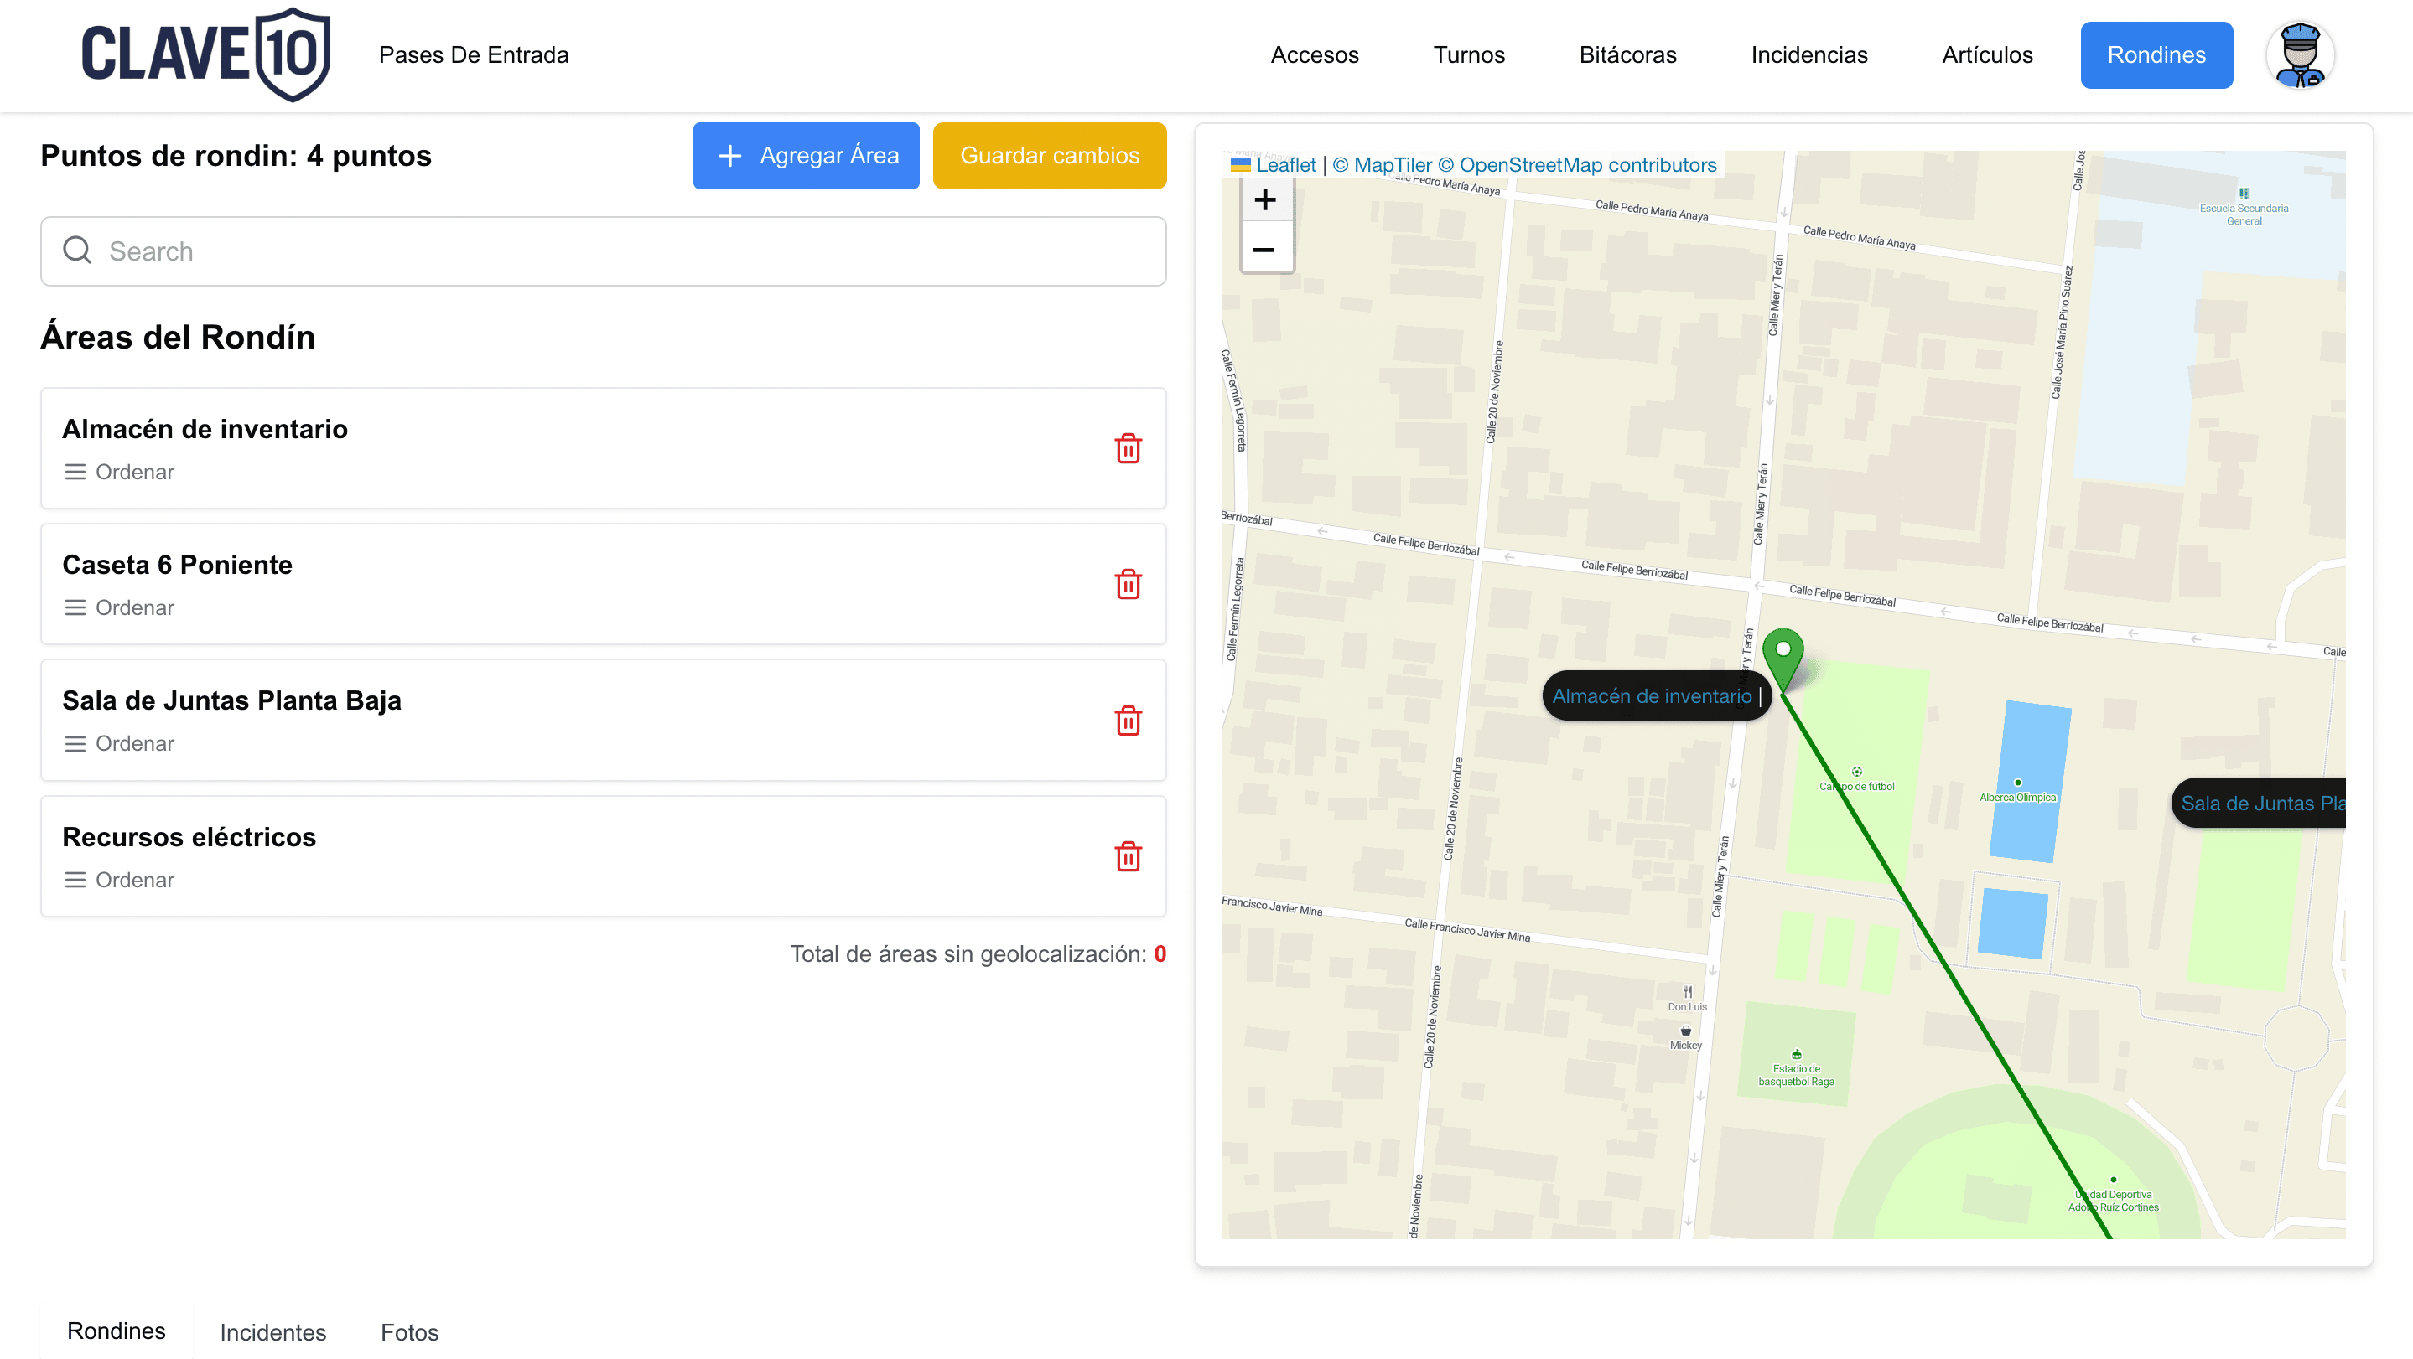The height and width of the screenshot is (1359, 2413).
Task: Grab Ordenar handle for Almacén de inventario
Action: pos(75,472)
